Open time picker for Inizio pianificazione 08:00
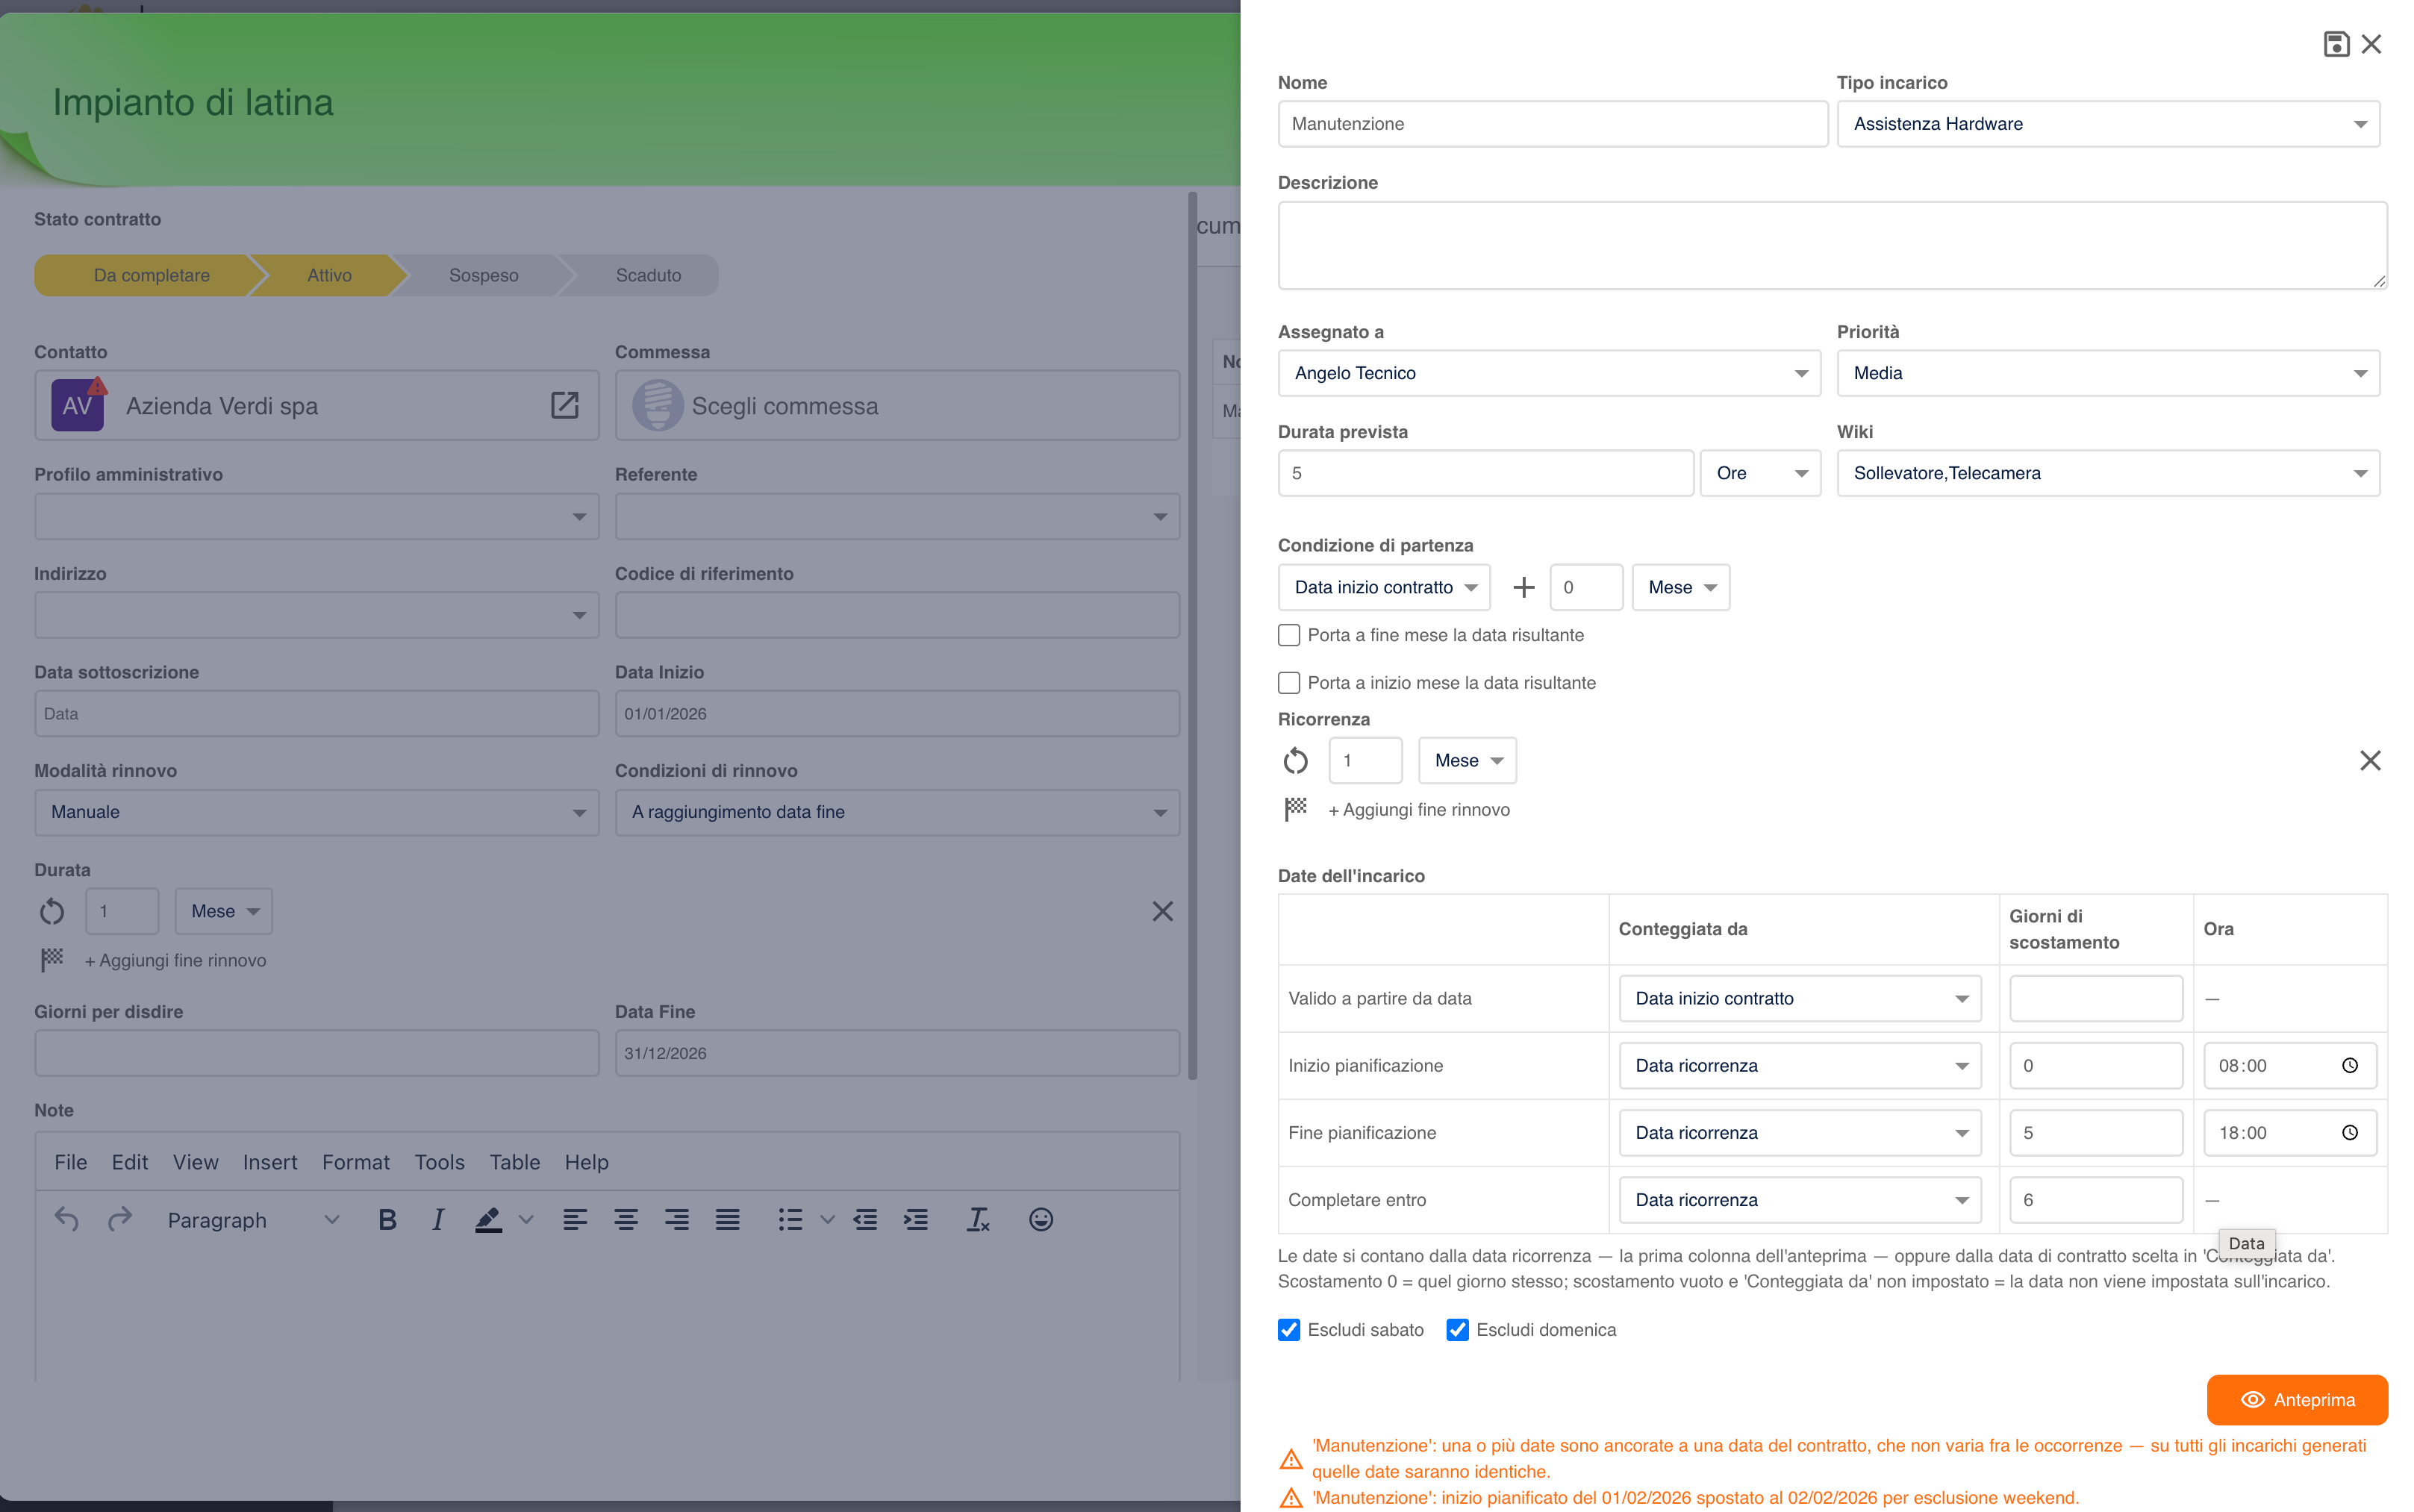2414x1512 pixels. coord(2349,1066)
